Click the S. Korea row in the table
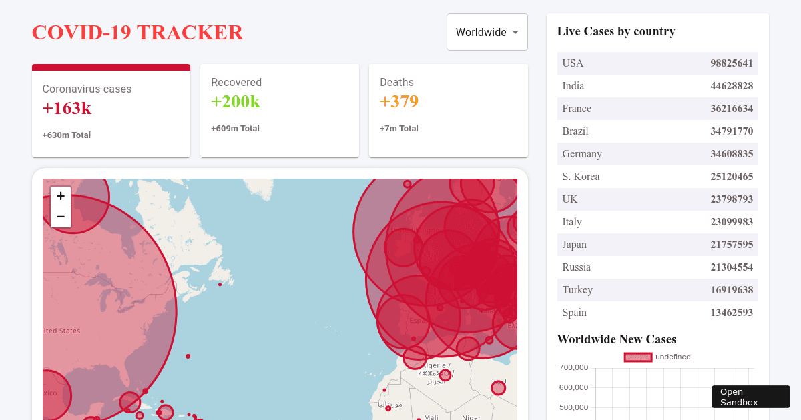Image resolution: width=801 pixels, height=420 pixels. 657,176
